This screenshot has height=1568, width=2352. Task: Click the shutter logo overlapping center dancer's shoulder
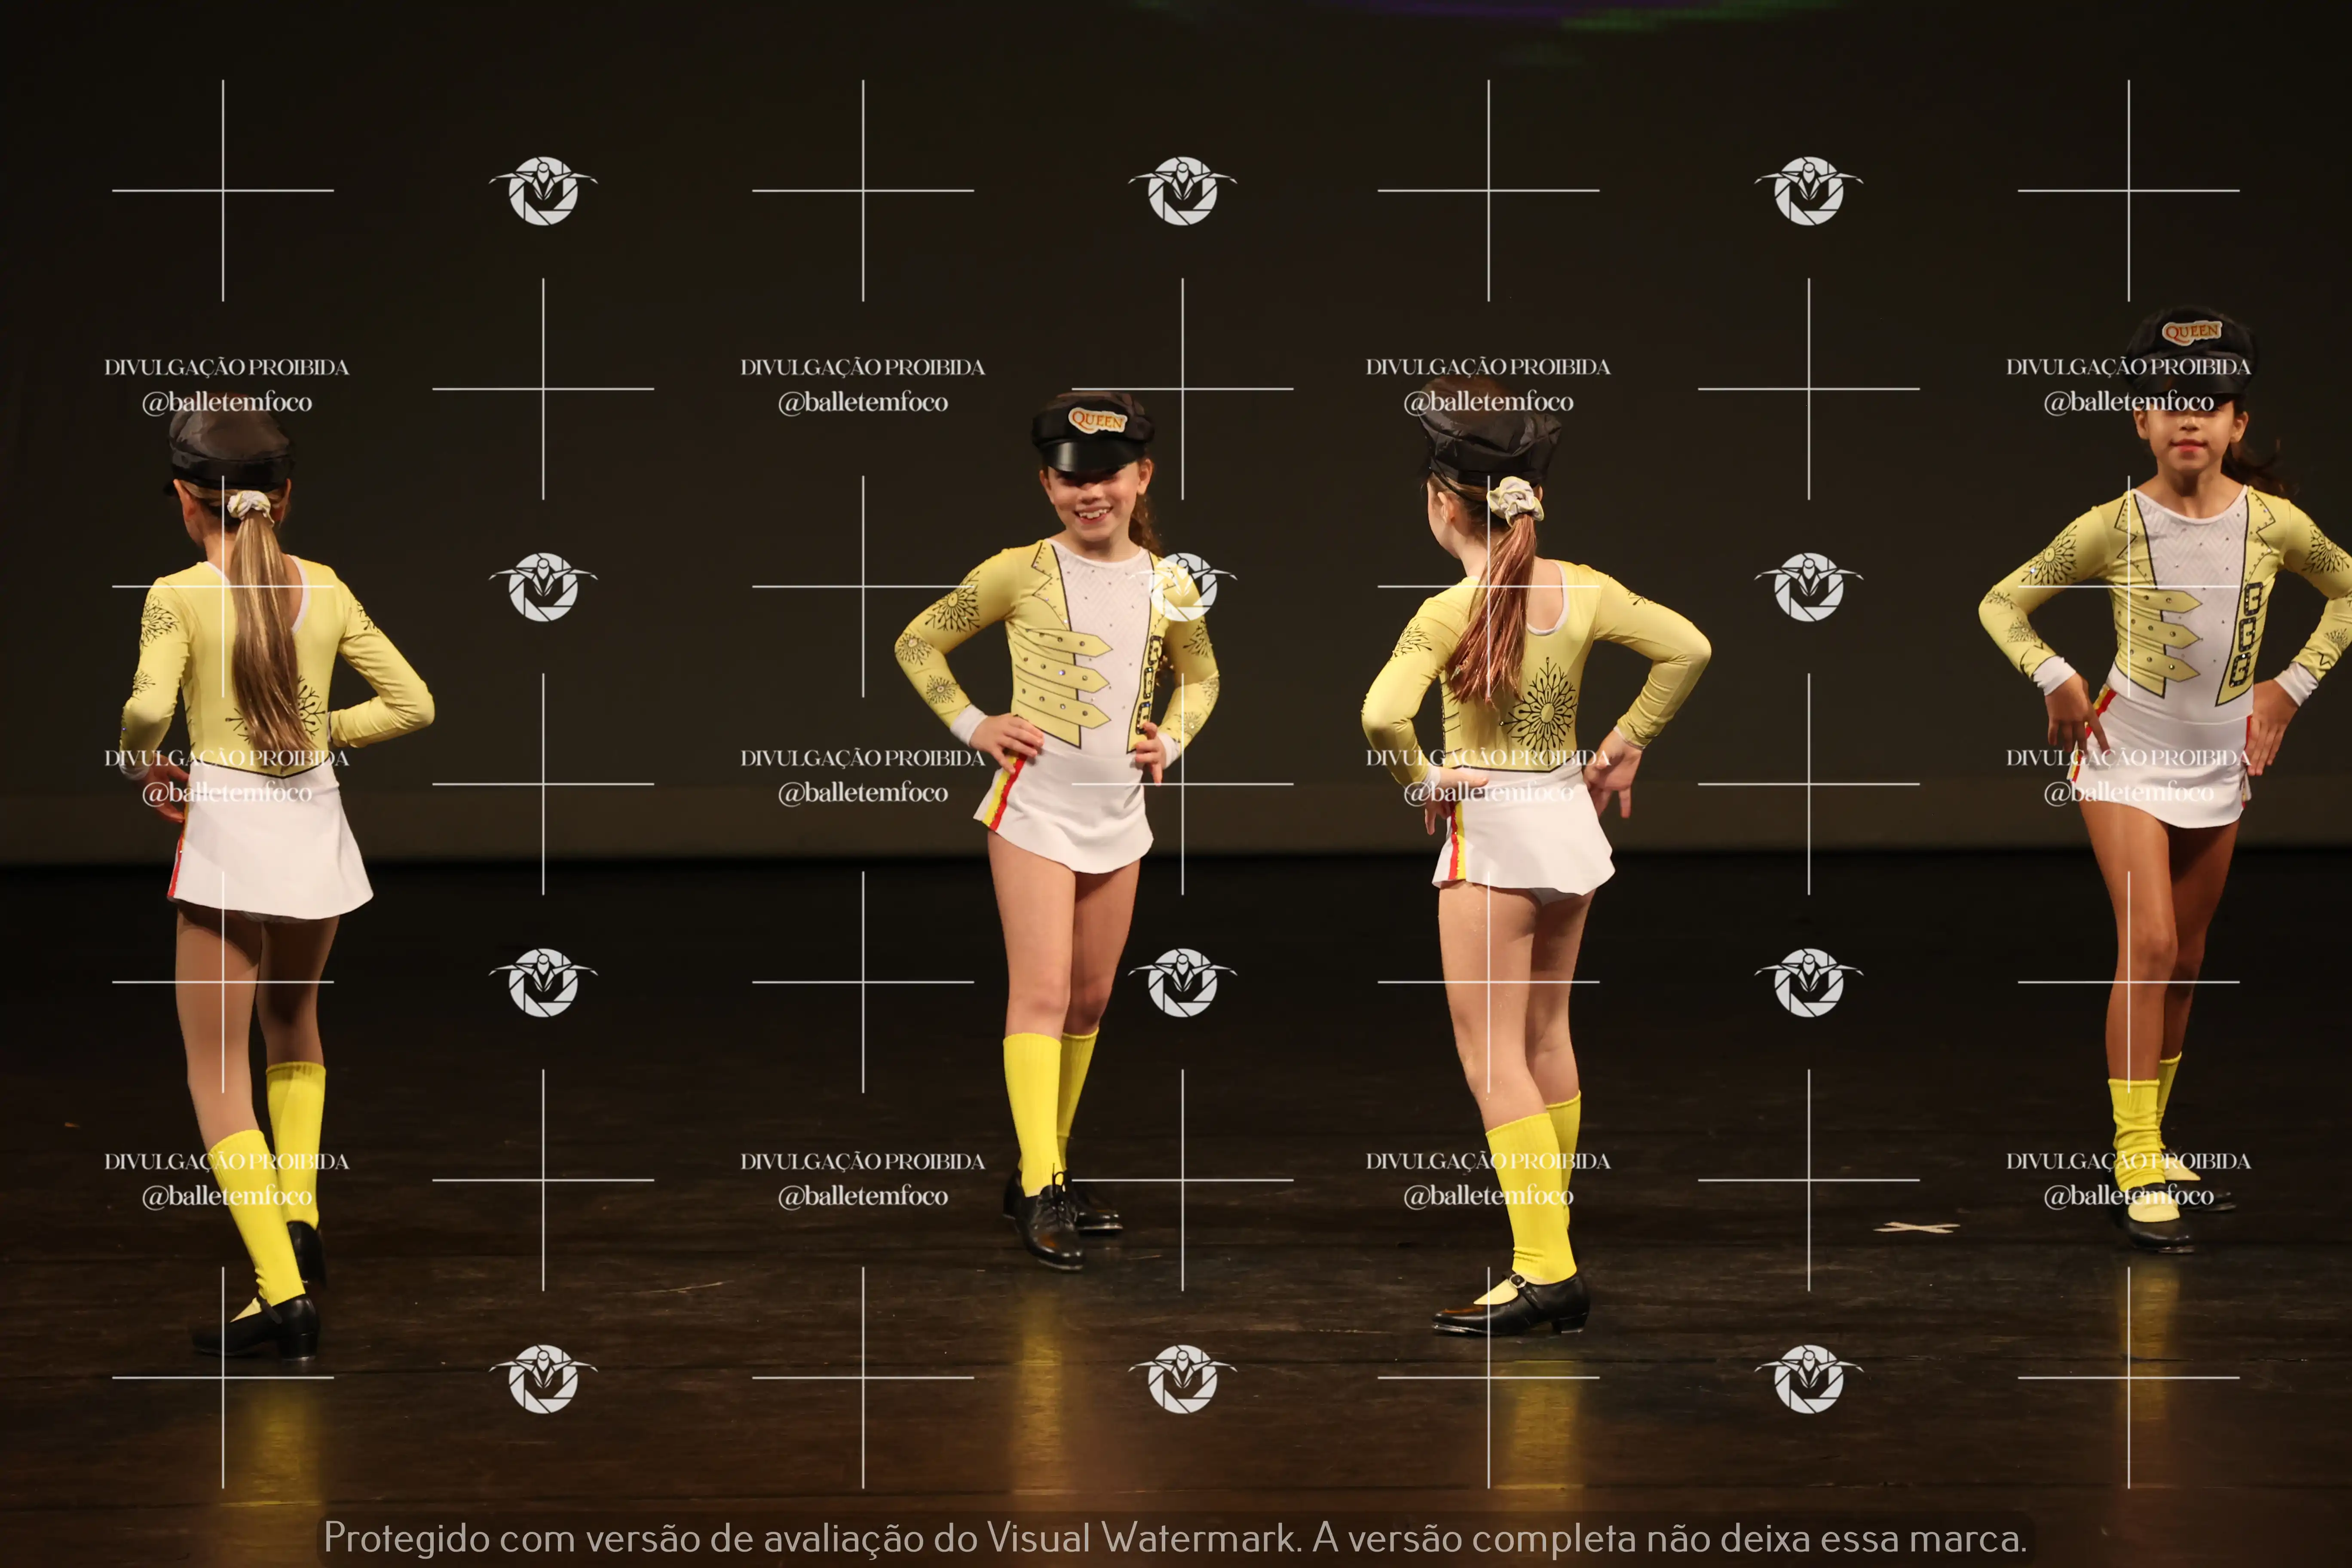tap(1183, 587)
